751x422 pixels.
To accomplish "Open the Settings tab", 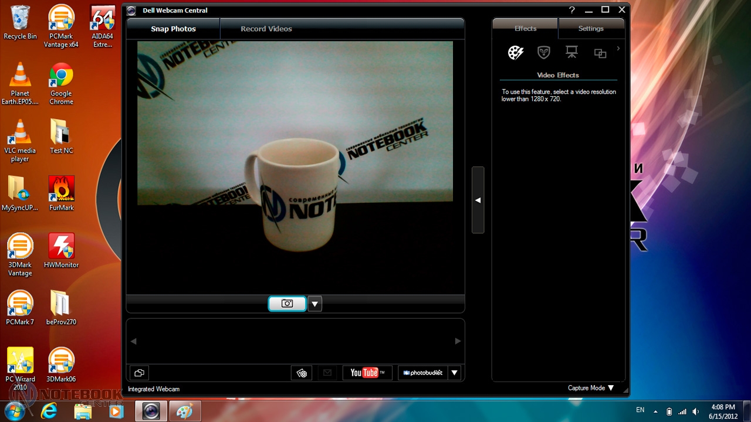I will pos(591,29).
